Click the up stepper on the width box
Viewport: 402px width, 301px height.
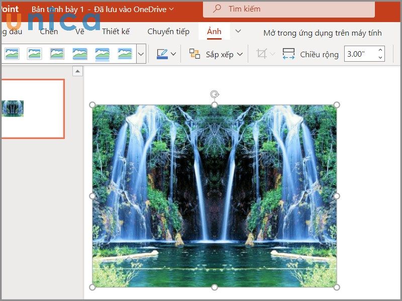pos(380,51)
